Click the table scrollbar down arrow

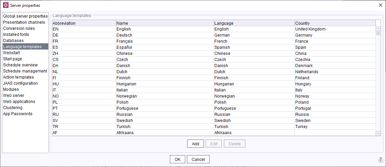click(x=378, y=133)
